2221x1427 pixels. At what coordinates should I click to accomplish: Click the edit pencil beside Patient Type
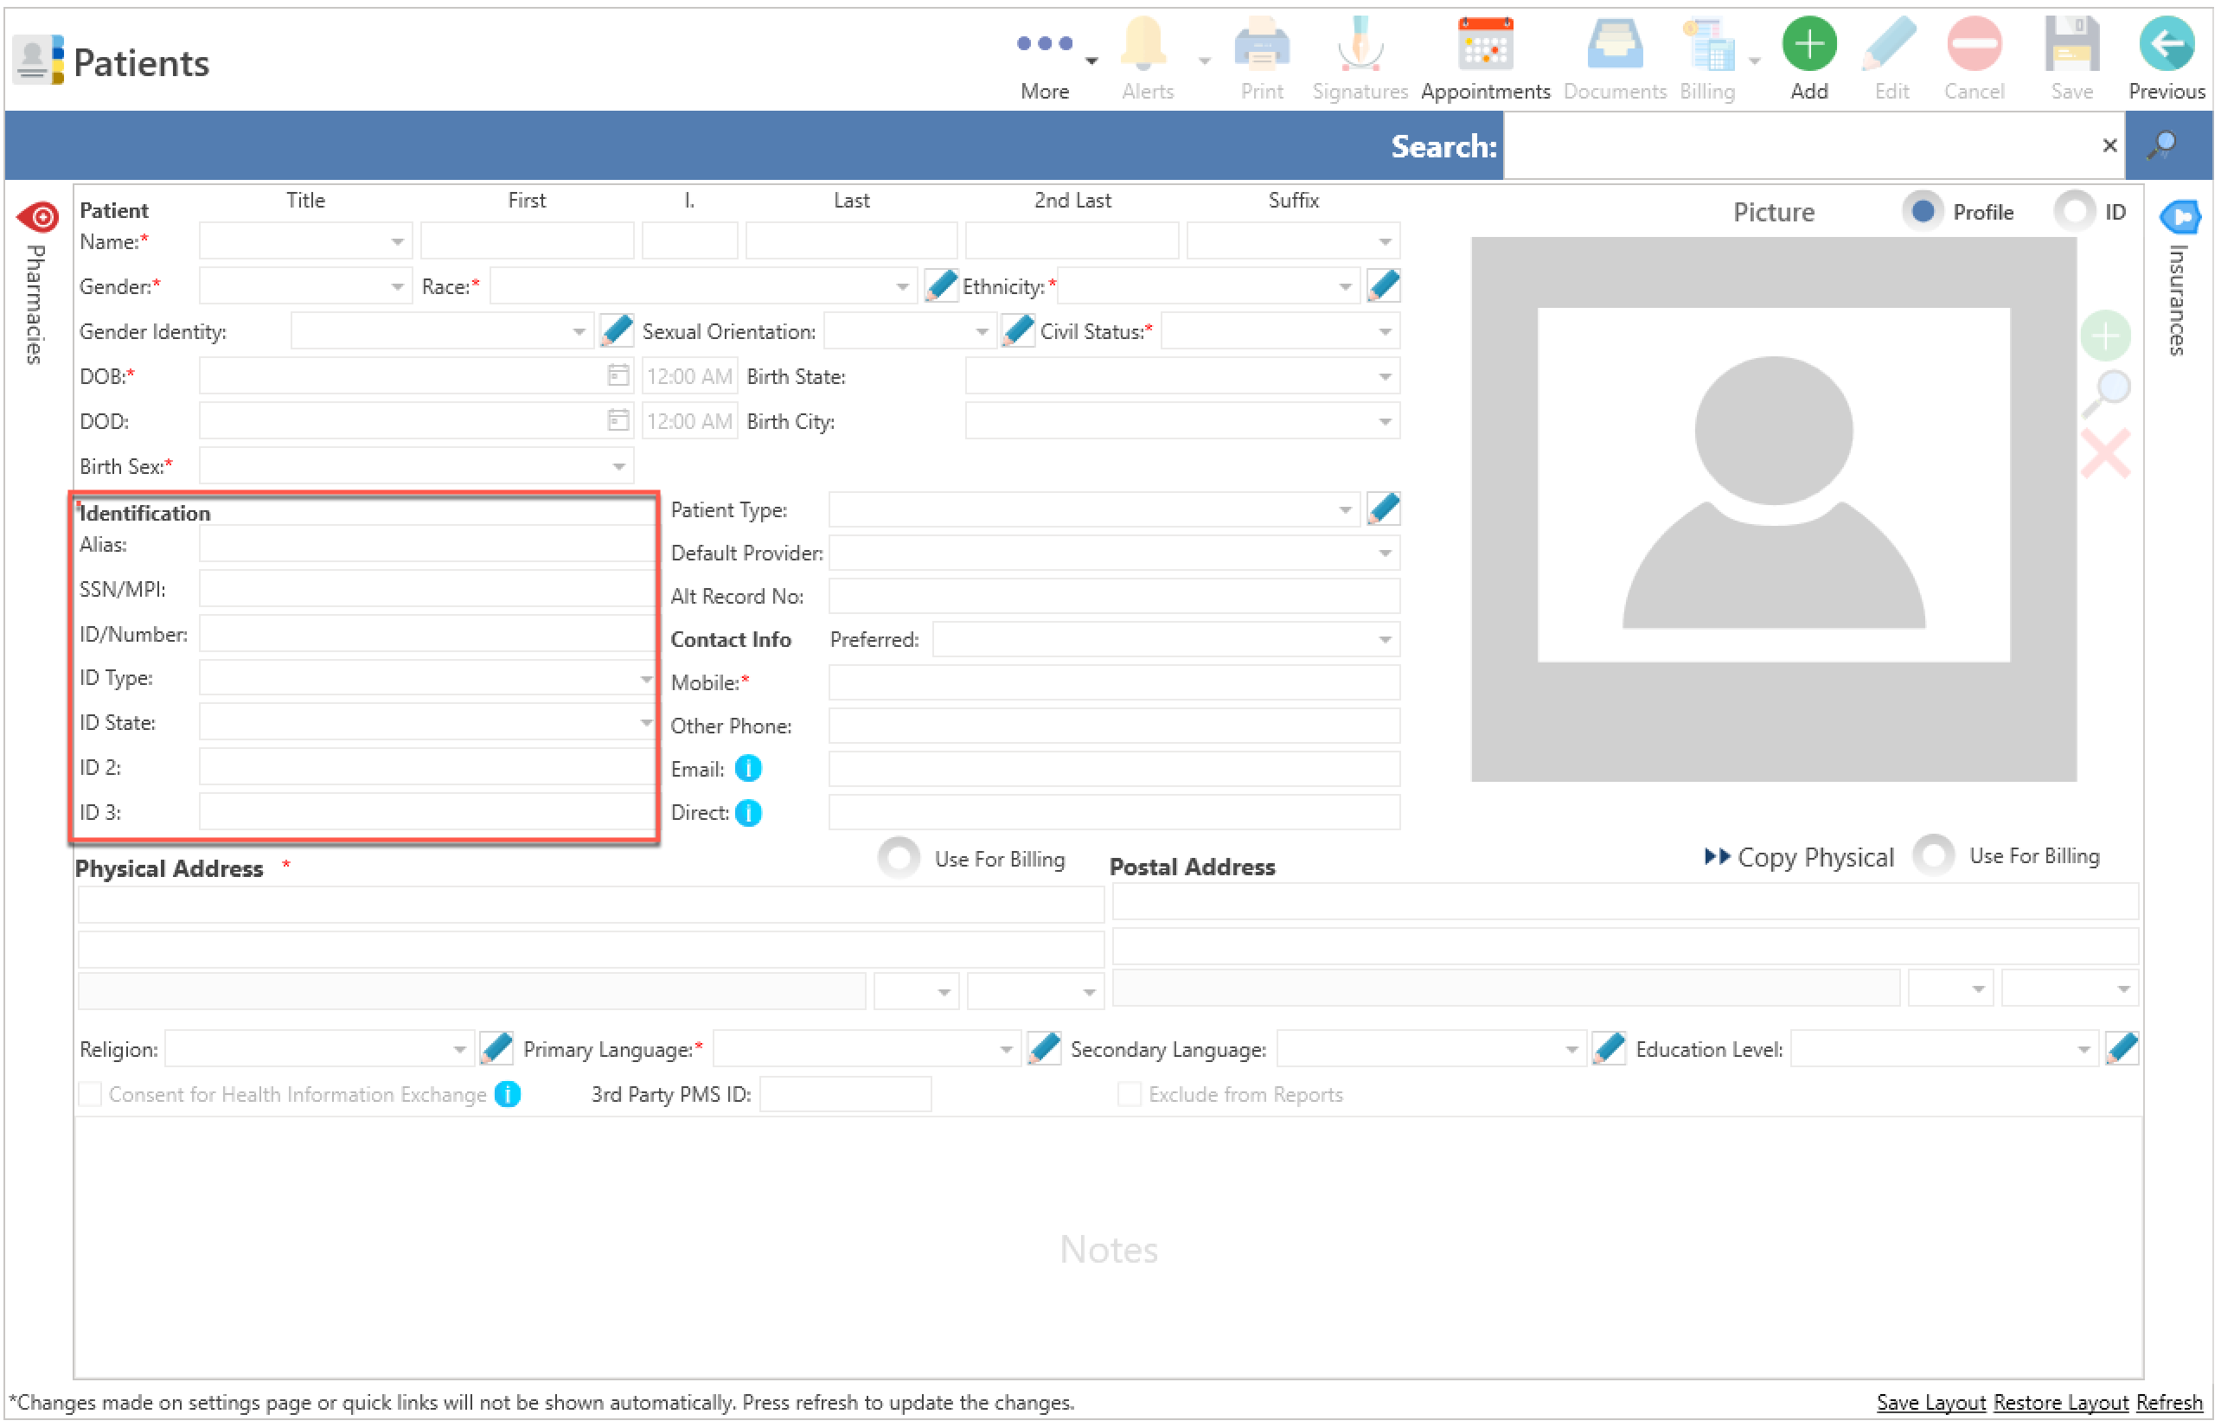pyautogui.click(x=1384, y=509)
